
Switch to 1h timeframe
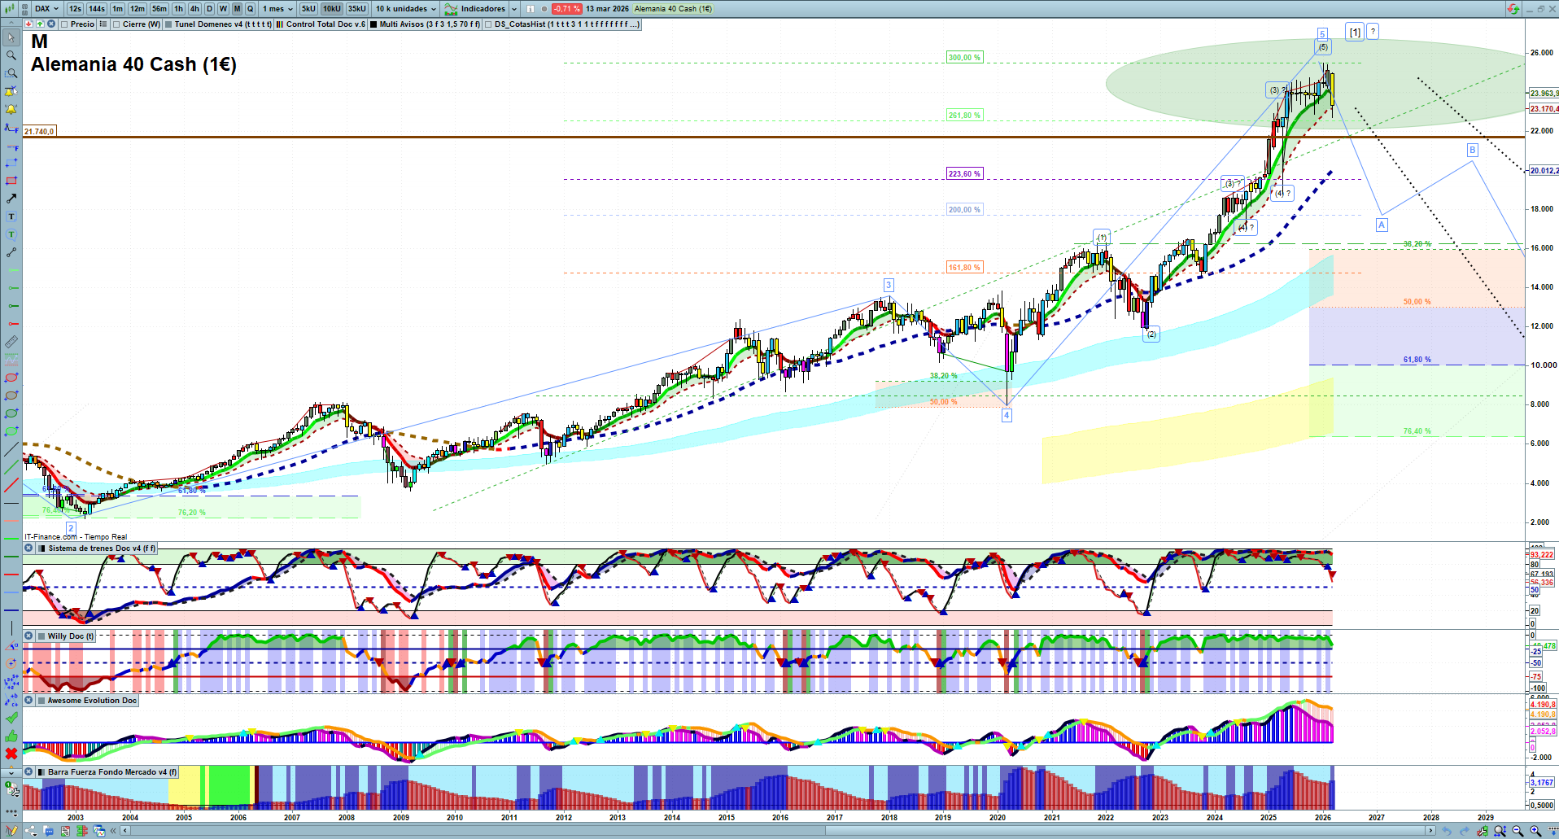[178, 9]
